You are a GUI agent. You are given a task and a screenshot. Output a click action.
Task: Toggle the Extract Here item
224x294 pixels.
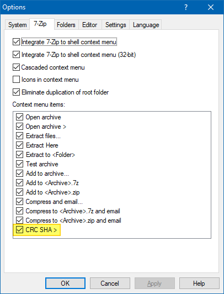[x=19, y=145]
